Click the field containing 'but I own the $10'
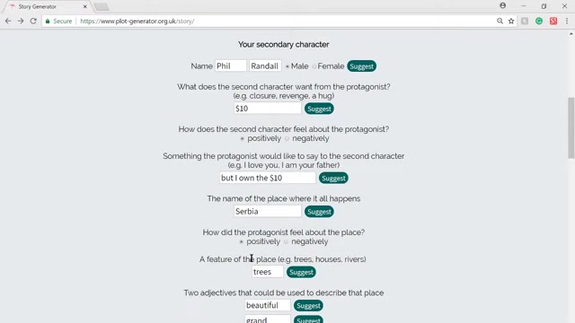Viewport: 575px width, 323px height. pyautogui.click(x=268, y=178)
